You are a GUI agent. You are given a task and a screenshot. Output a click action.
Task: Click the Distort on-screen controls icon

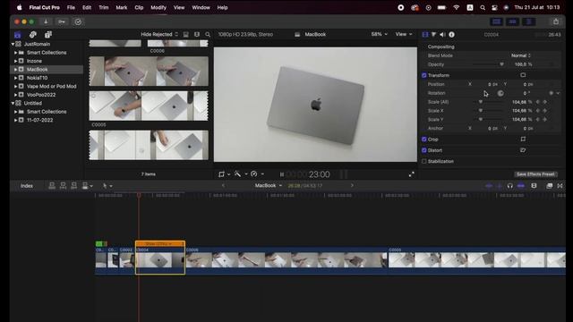pyautogui.click(x=523, y=150)
